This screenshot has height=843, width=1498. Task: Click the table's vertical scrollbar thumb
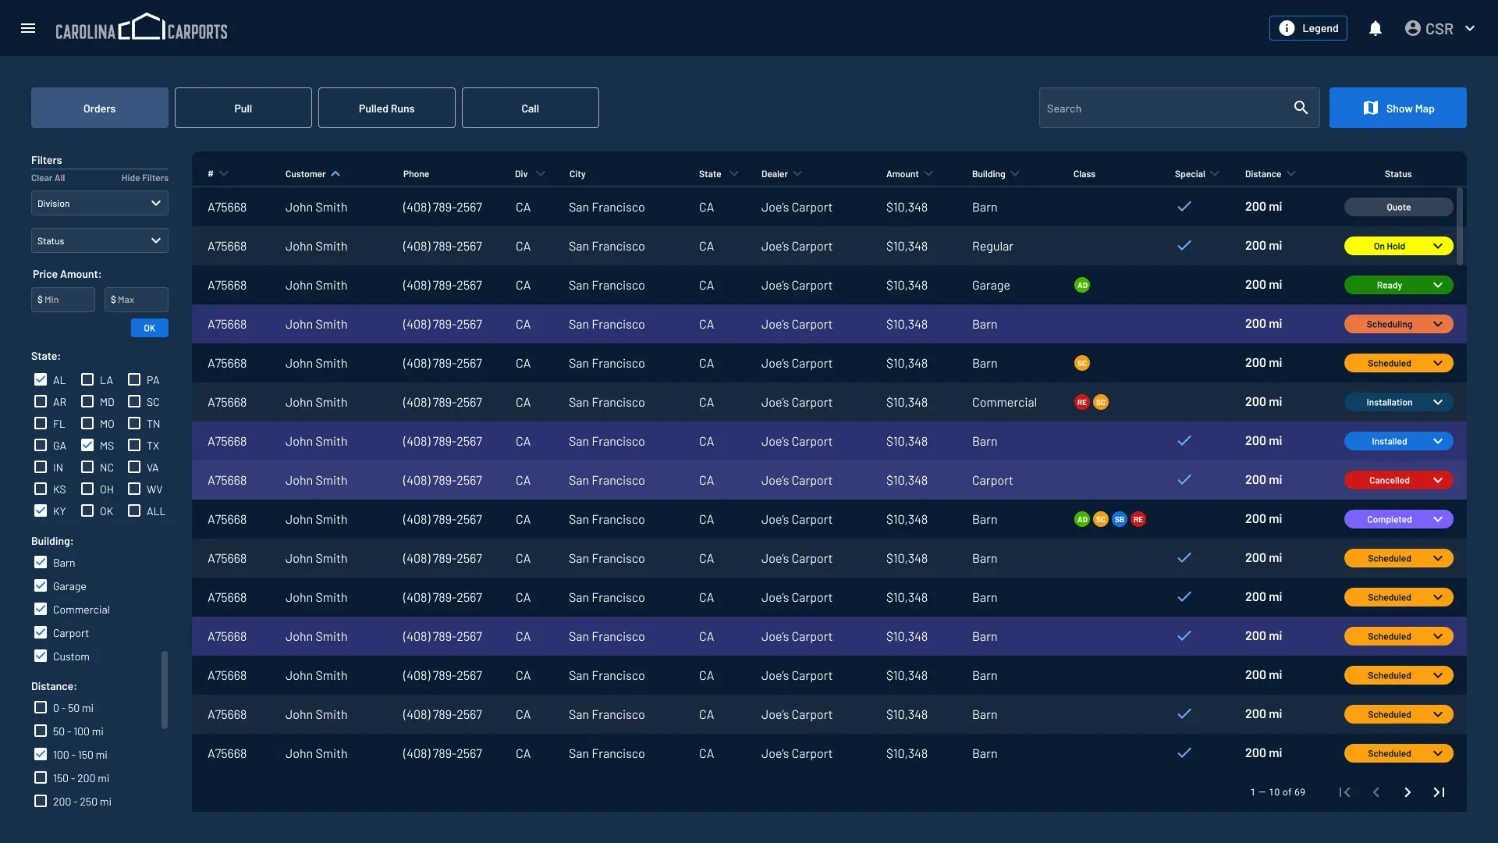pos(1460,226)
